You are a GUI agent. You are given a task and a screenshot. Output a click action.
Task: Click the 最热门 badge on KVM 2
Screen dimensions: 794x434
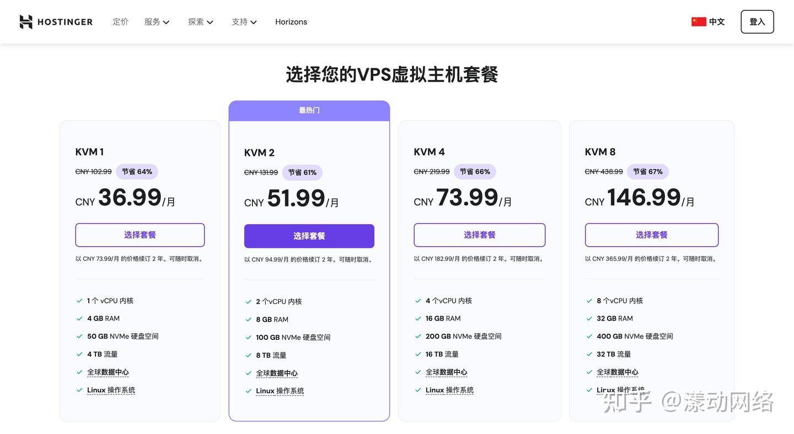(x=309, y=110)
